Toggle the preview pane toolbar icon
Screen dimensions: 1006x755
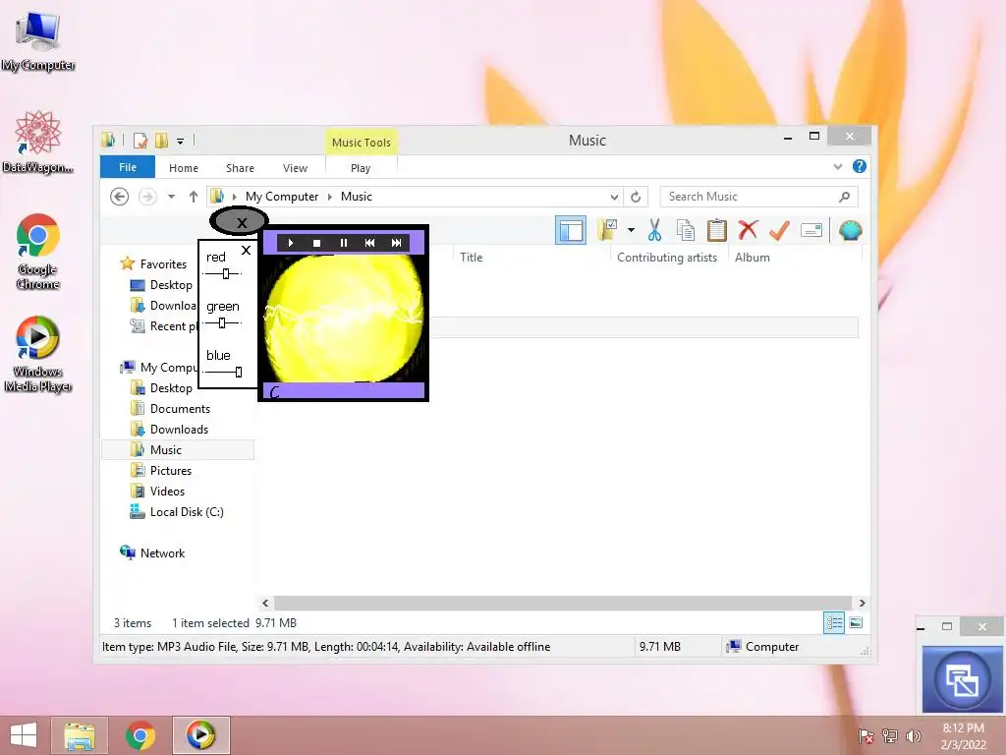(571, 230)
